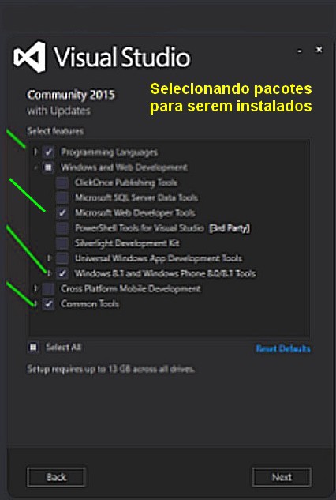Check Cross Platform Mobile Development checkbox
336x500 pixels.
(x=48, y=288)
